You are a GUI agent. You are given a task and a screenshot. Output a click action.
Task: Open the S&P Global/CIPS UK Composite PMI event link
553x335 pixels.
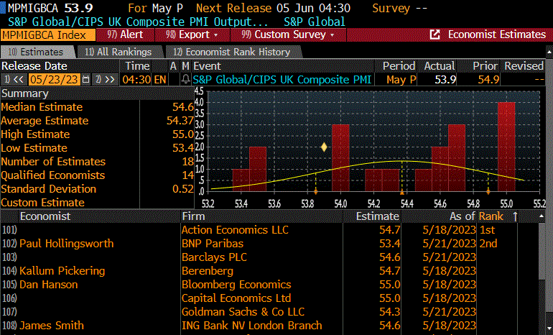coord(282,79)
